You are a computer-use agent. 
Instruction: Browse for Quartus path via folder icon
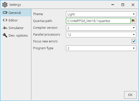(133, 21)
